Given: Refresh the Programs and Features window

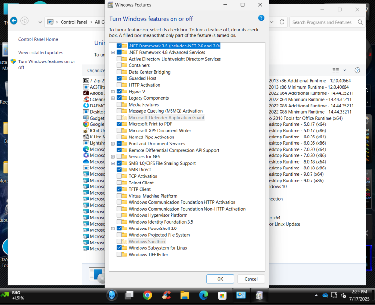Looking at the screenshot, I should 282,22.
